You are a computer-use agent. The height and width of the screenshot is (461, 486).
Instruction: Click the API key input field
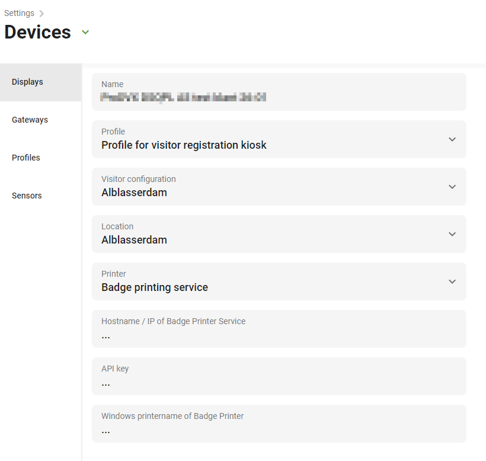click(x=279, y=383)
